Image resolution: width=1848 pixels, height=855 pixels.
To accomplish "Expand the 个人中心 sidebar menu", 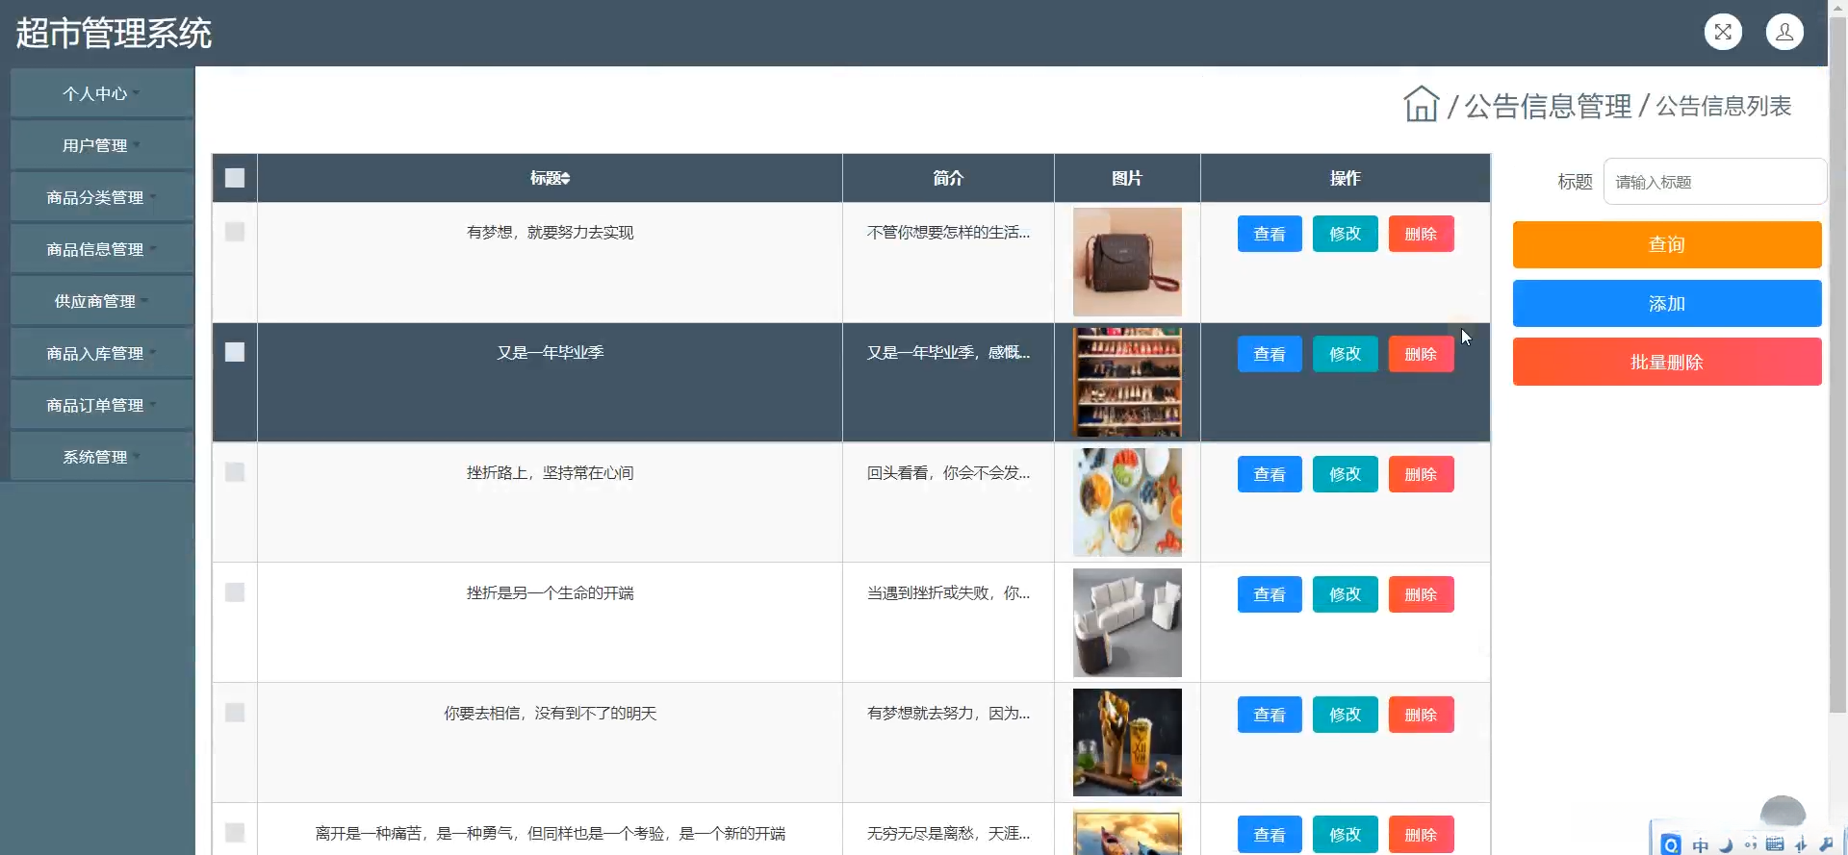I will 102,93.
